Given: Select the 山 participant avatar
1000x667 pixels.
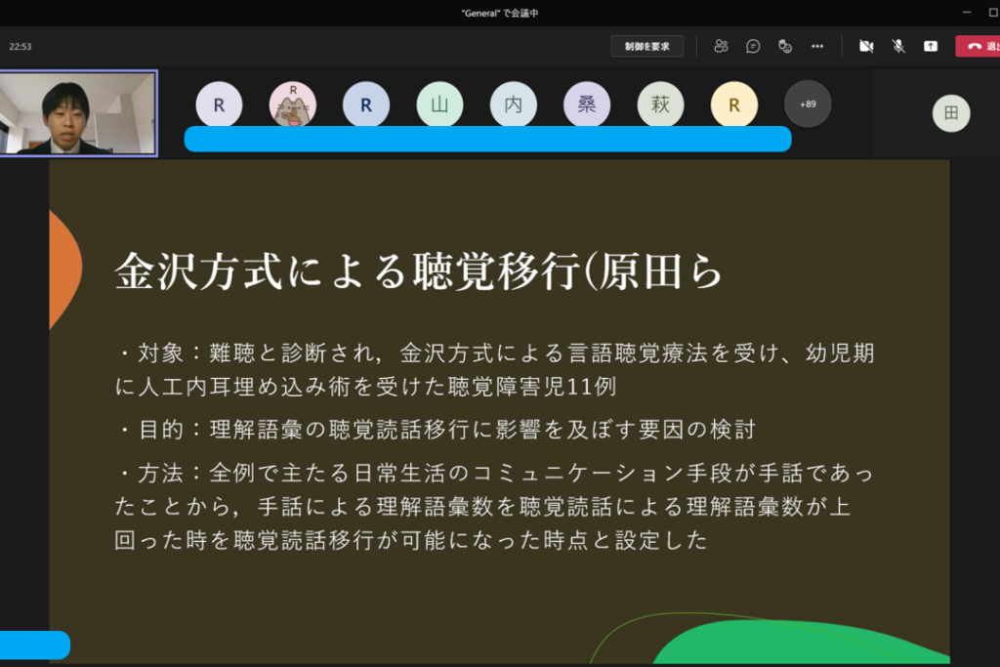Looking at the screenshot, I should point(439,104).
